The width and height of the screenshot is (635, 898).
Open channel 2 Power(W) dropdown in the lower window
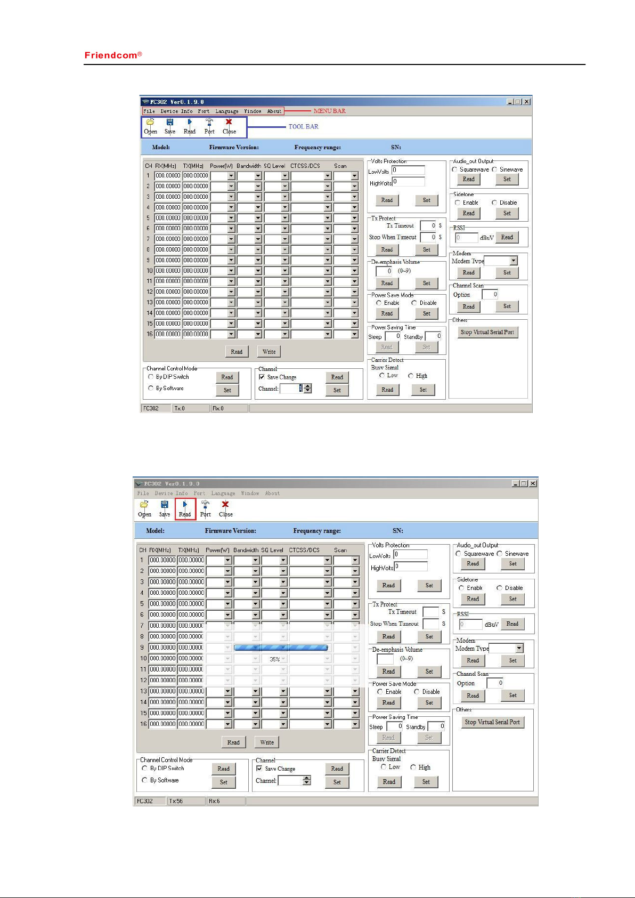pyautogui.click(x=228, y=571)
